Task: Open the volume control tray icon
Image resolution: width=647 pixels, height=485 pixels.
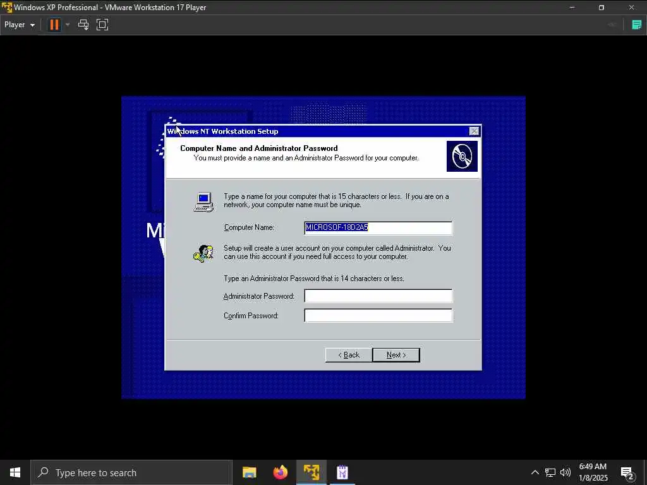Action: (x=565, y=472)
